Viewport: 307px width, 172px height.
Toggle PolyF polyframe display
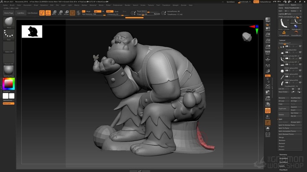[268, 111]
